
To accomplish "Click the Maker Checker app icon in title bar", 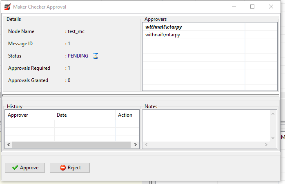I will [x=7, y=7].
